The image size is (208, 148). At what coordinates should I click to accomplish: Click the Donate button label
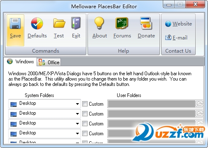pyautogui.click(x=146, y=36)
